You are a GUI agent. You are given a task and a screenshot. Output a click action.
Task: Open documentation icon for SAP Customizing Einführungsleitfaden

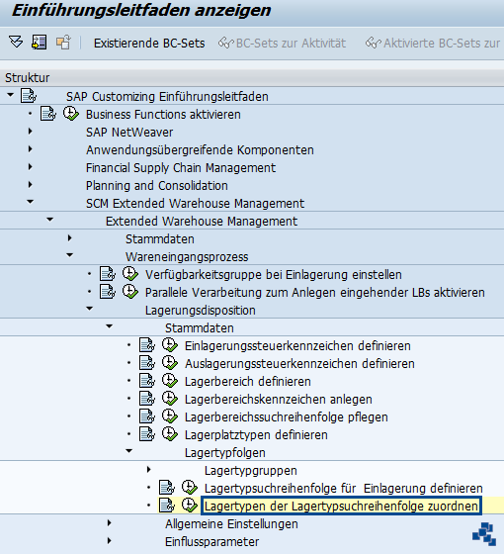point(29,96)
